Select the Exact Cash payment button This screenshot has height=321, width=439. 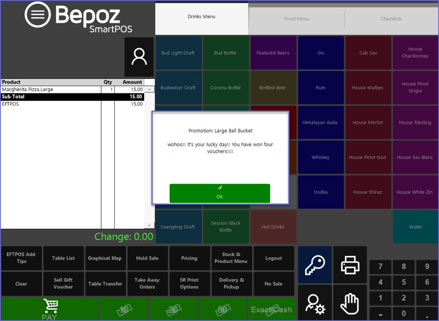tap(271, 309)
